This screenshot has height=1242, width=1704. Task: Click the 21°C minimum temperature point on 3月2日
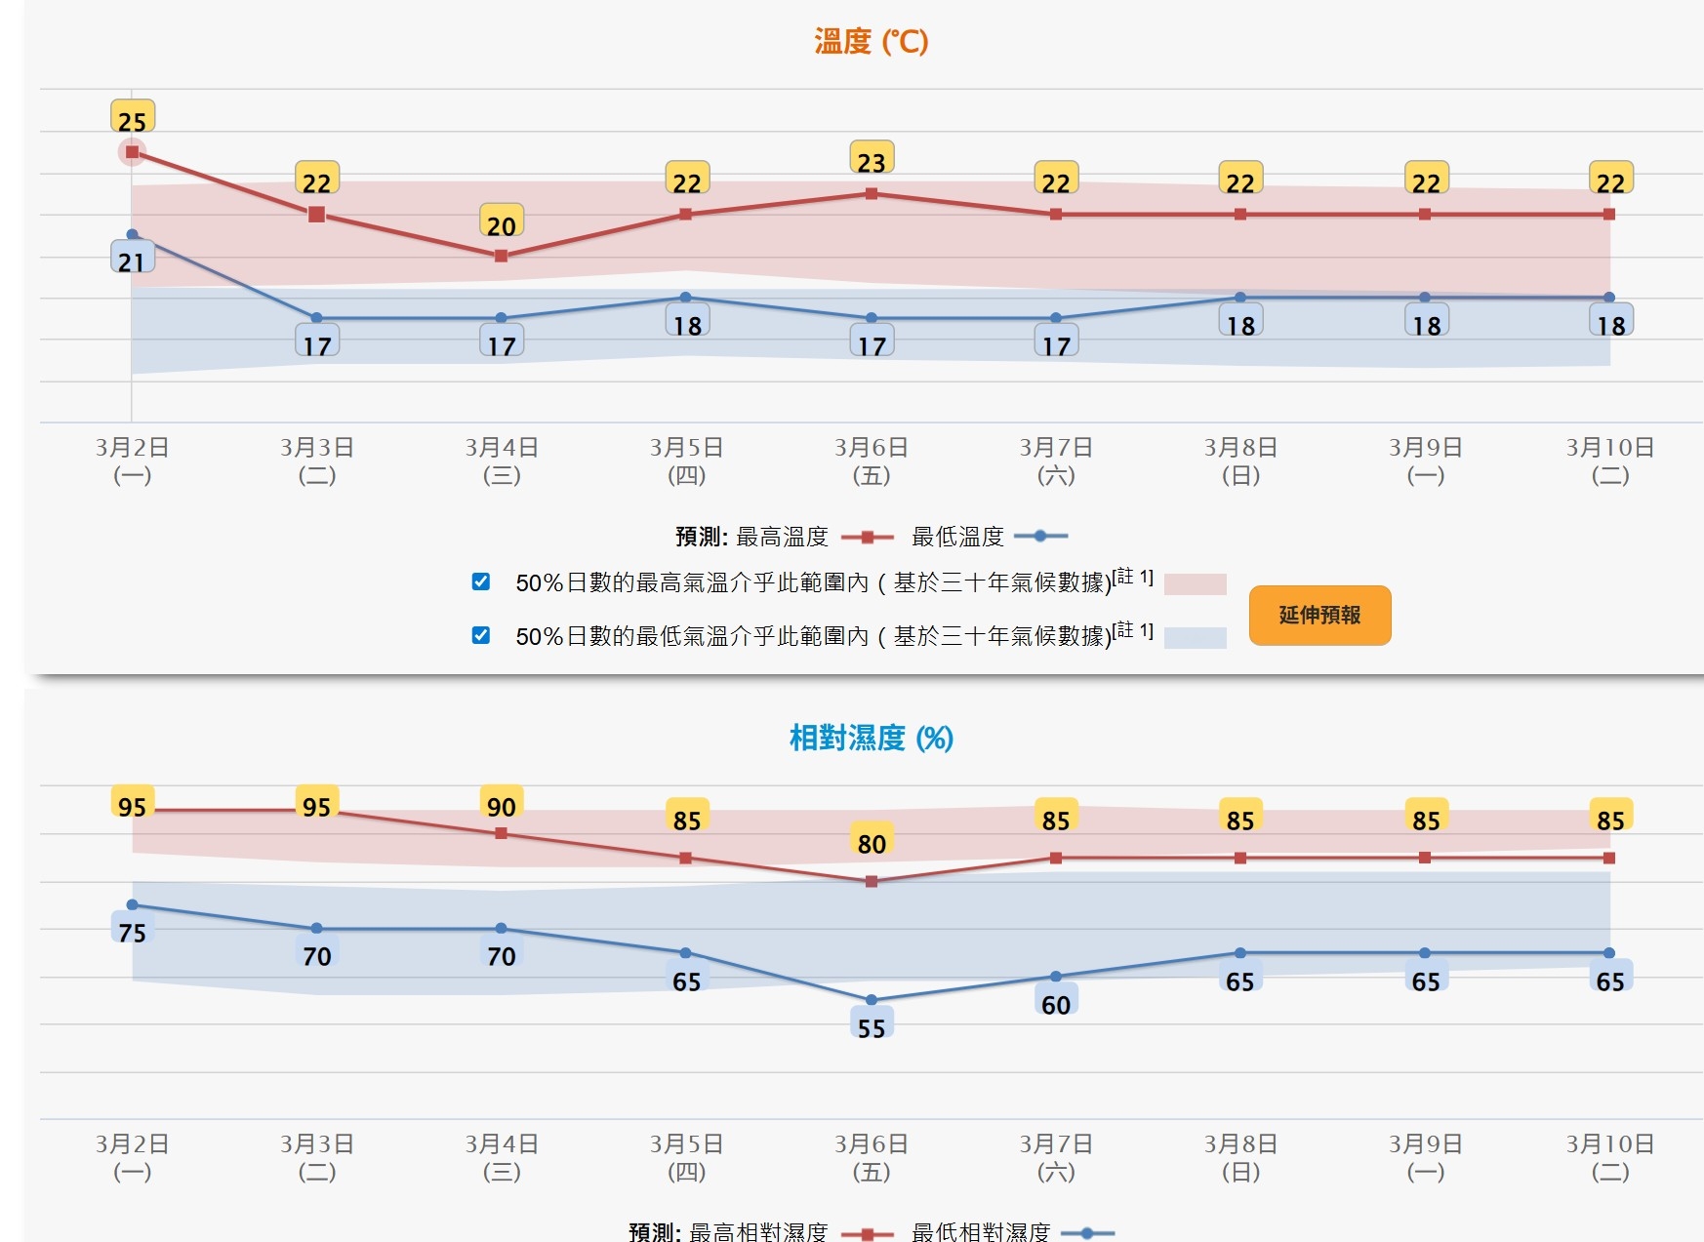132,235
